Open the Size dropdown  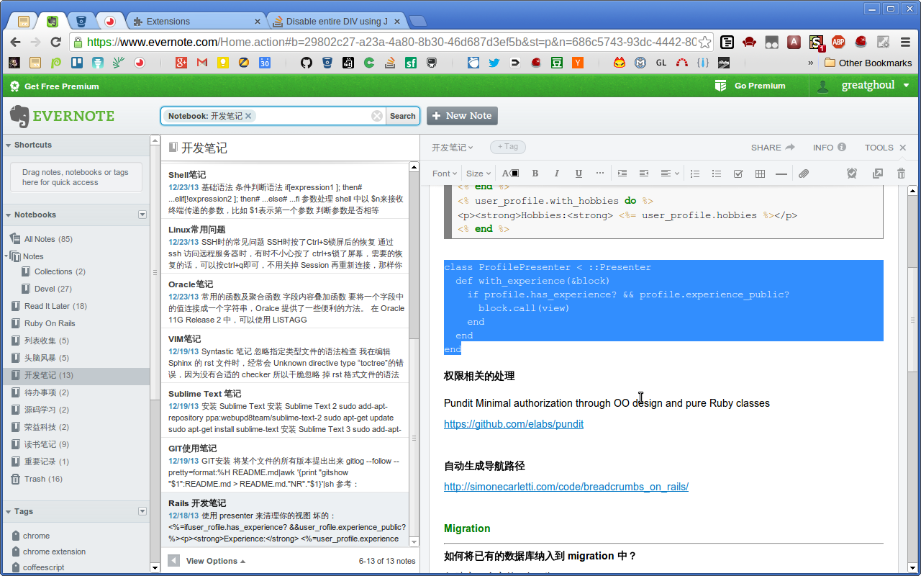[478, 174]
